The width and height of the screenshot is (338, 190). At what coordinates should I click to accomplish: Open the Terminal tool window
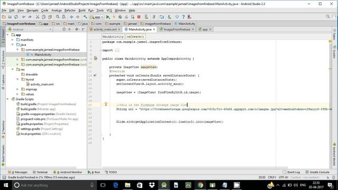coord(40,172)
